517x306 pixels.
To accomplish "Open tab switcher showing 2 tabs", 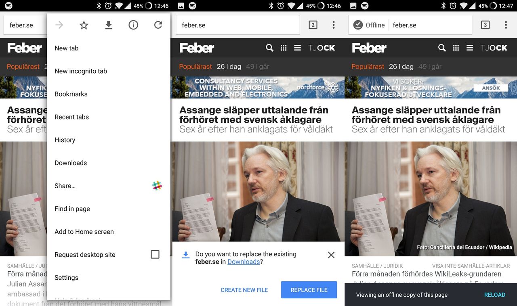I will (x=313, y=25).
